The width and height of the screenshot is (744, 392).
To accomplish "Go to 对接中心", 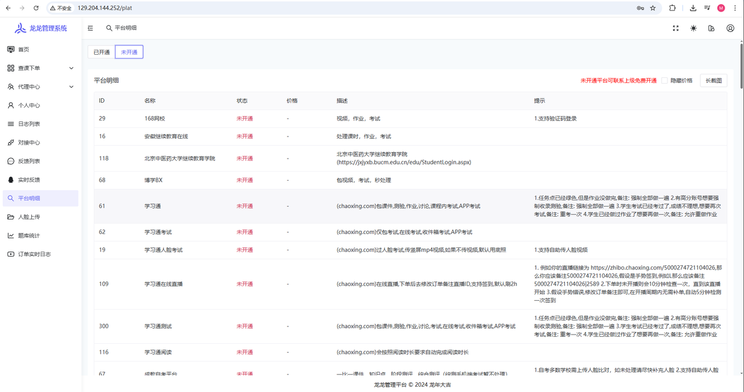I will coord(40,142).
